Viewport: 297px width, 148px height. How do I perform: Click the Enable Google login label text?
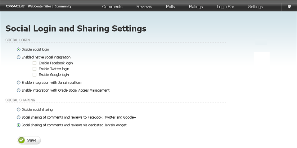(x=54, y=75)
